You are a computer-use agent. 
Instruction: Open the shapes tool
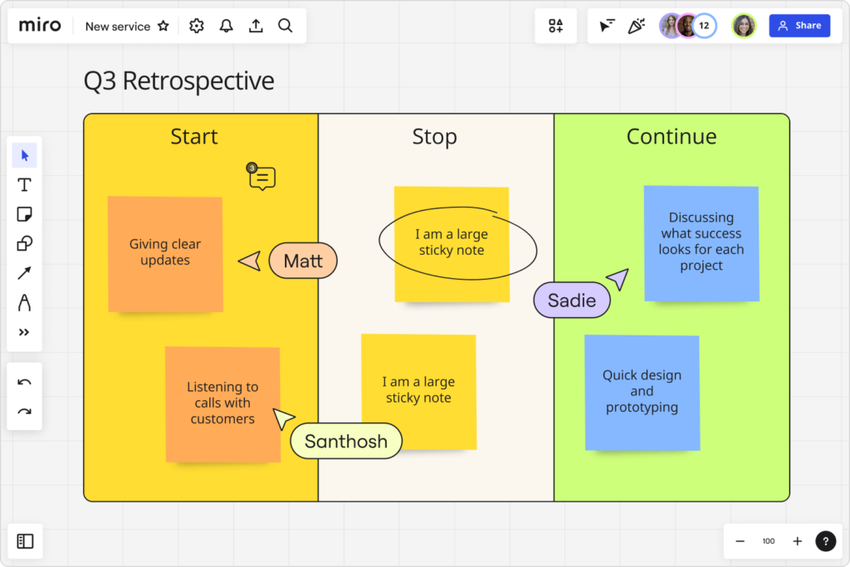[x=25, y=243]
